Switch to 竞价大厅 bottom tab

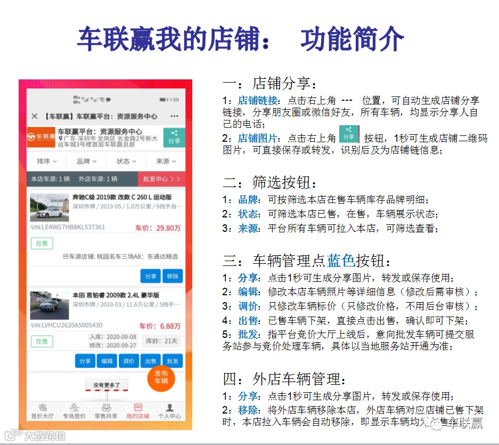tap(42, 411)
